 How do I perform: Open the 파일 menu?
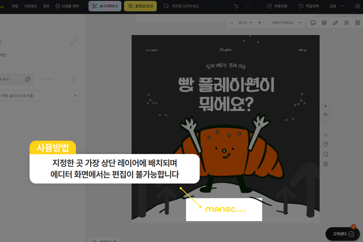pos(15,6)
